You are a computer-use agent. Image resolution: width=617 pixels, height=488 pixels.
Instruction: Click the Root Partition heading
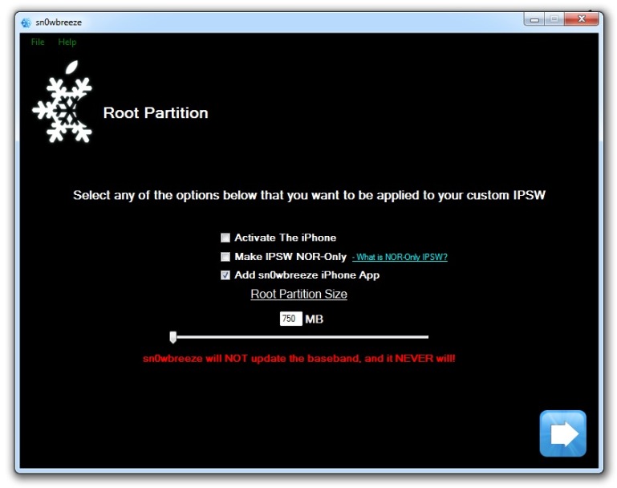156,113
